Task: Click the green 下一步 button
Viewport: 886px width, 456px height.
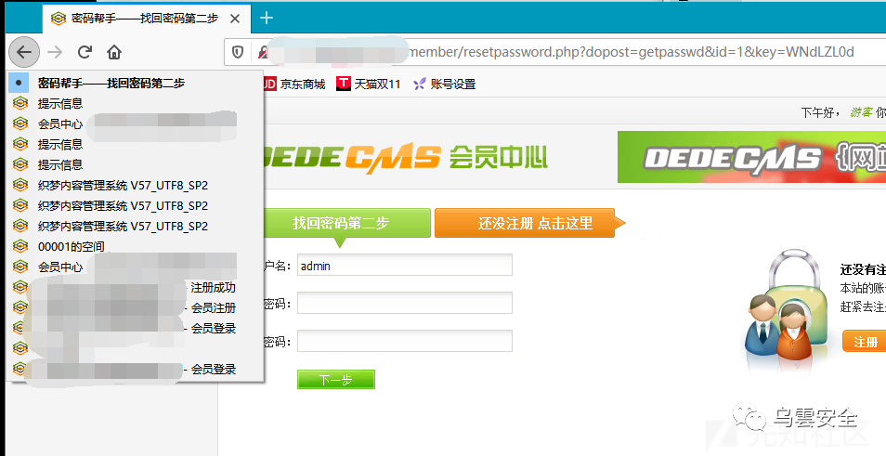Action: coord(335,380)
